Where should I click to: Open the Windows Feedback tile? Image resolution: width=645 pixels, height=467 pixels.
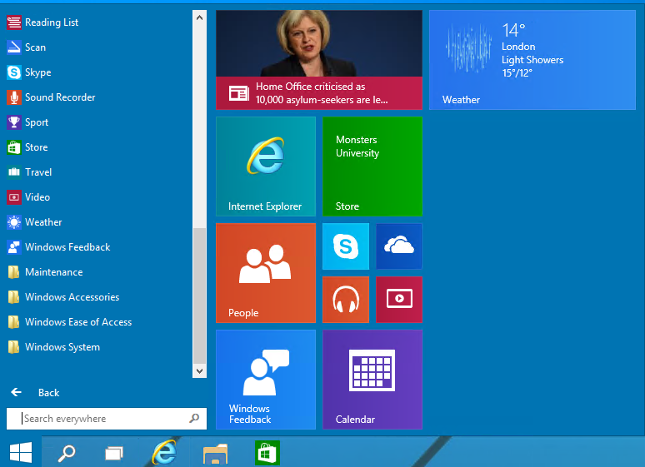266,380
